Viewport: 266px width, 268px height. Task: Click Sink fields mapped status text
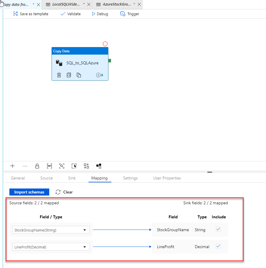point(206,203)
